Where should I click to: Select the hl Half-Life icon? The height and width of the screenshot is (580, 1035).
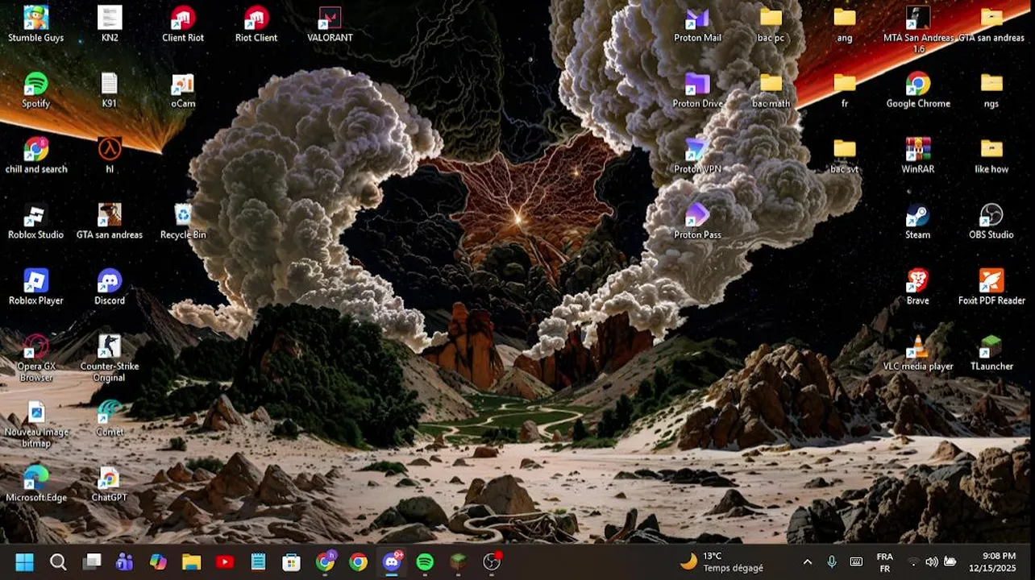[x=110, y=155]
